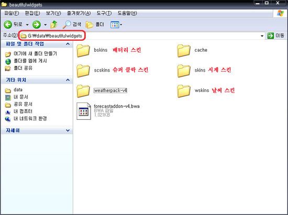Click the green Forward arrow icon
The image size is (288, 215).
(37, 25)
